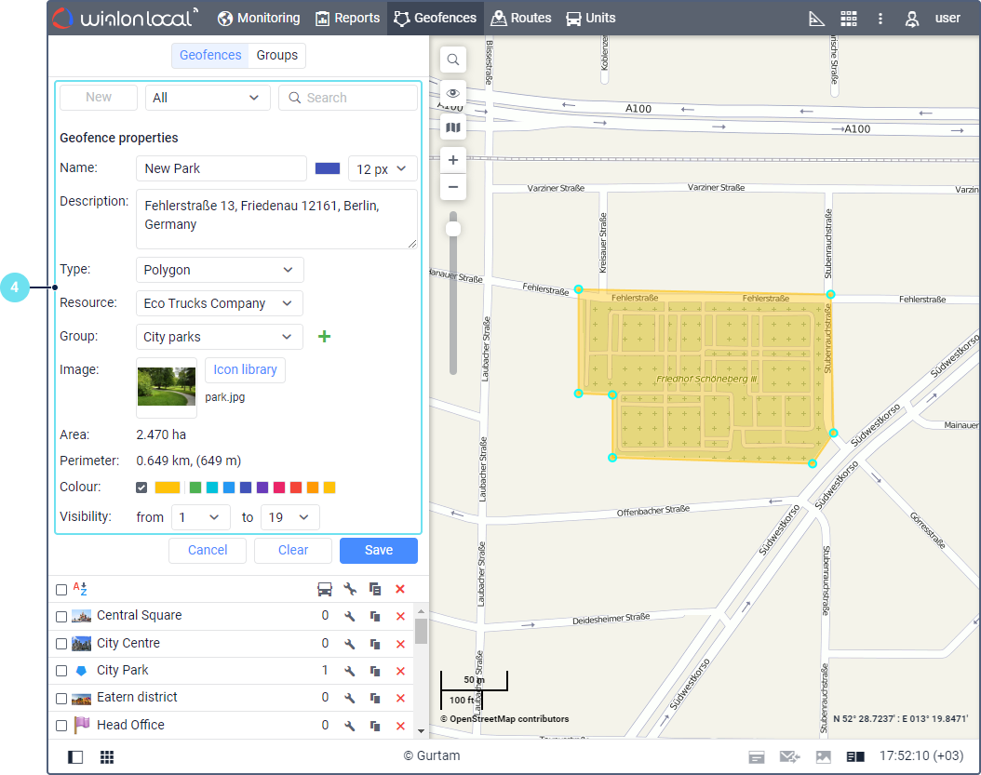This screenshot has height=775, width=981.
Task: Open the Icon library
Action: (x=245, y=369)
